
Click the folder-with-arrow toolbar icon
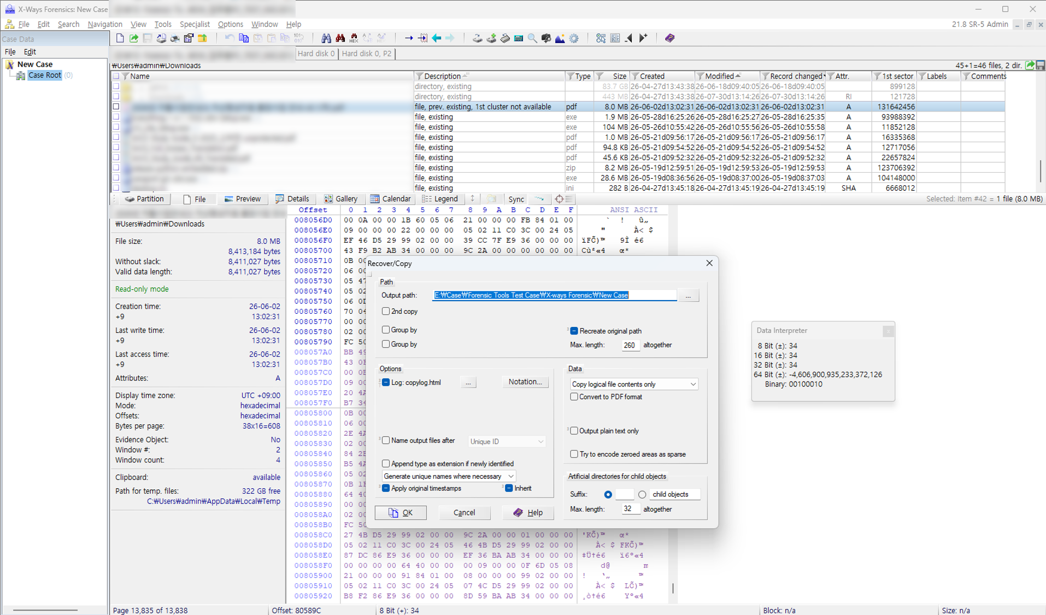click(x=203, y=38)
